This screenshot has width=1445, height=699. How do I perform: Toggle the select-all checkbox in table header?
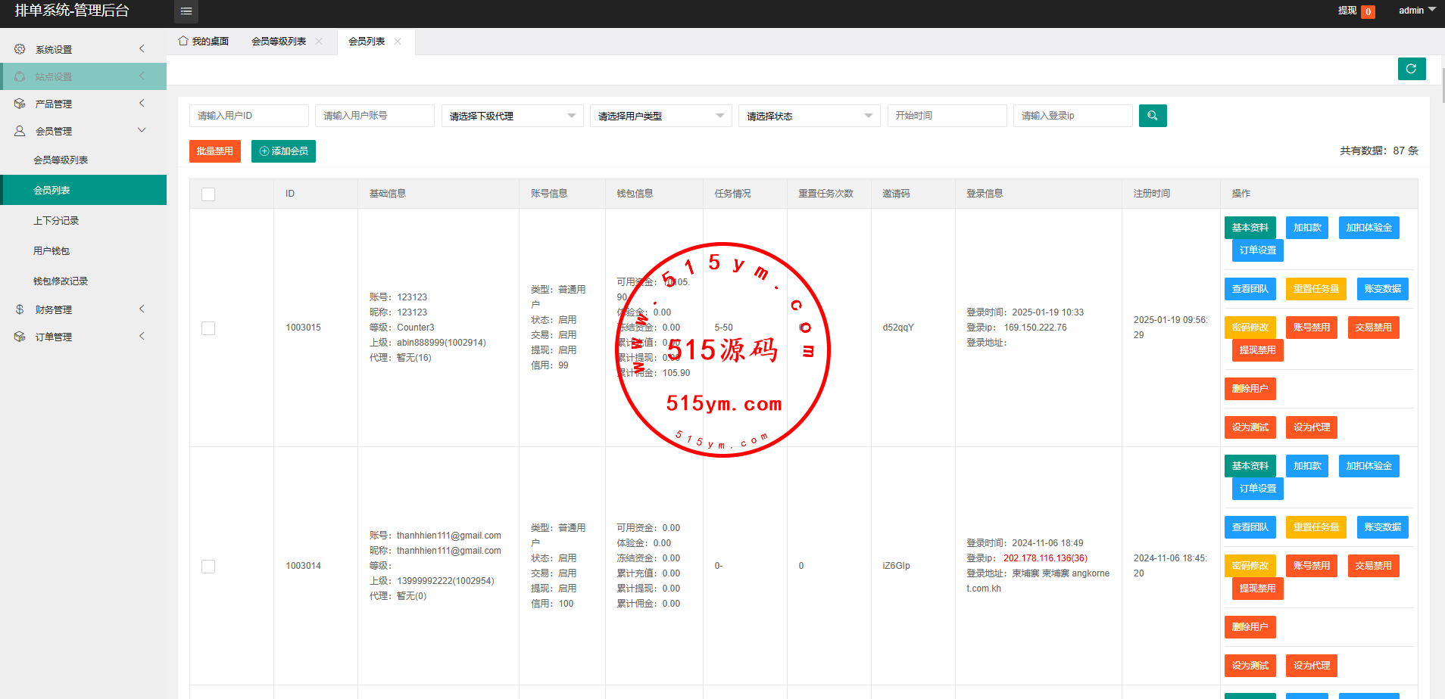click(x=208, y=194)
